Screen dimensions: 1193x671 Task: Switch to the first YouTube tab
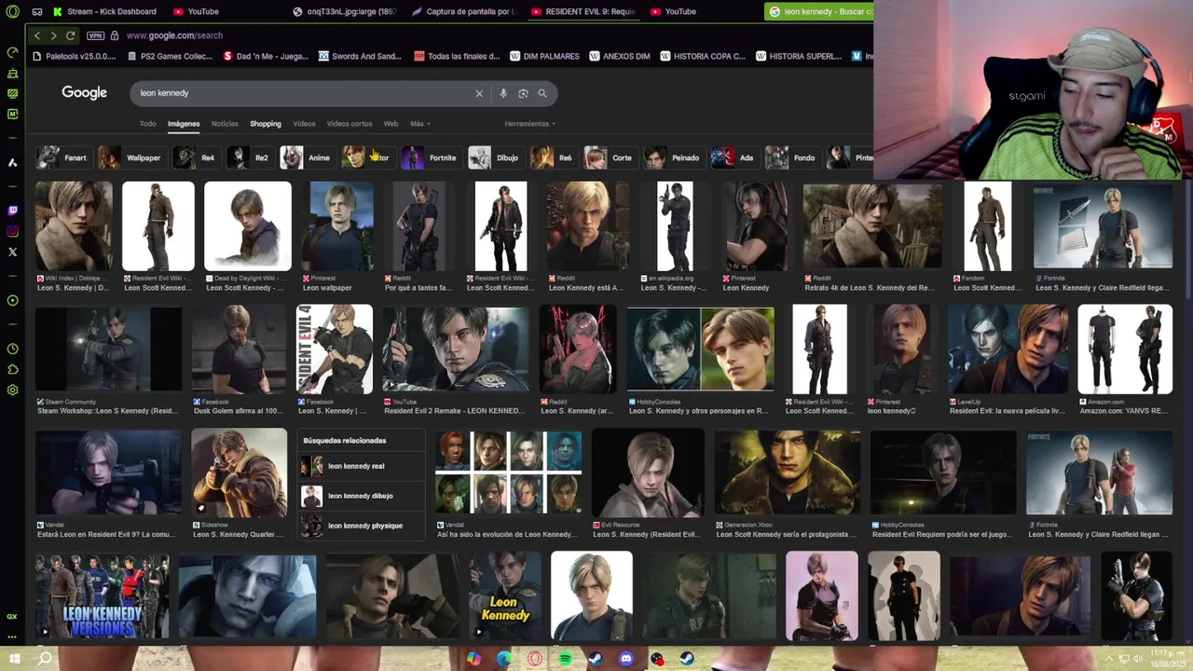(x=196, y=11)
